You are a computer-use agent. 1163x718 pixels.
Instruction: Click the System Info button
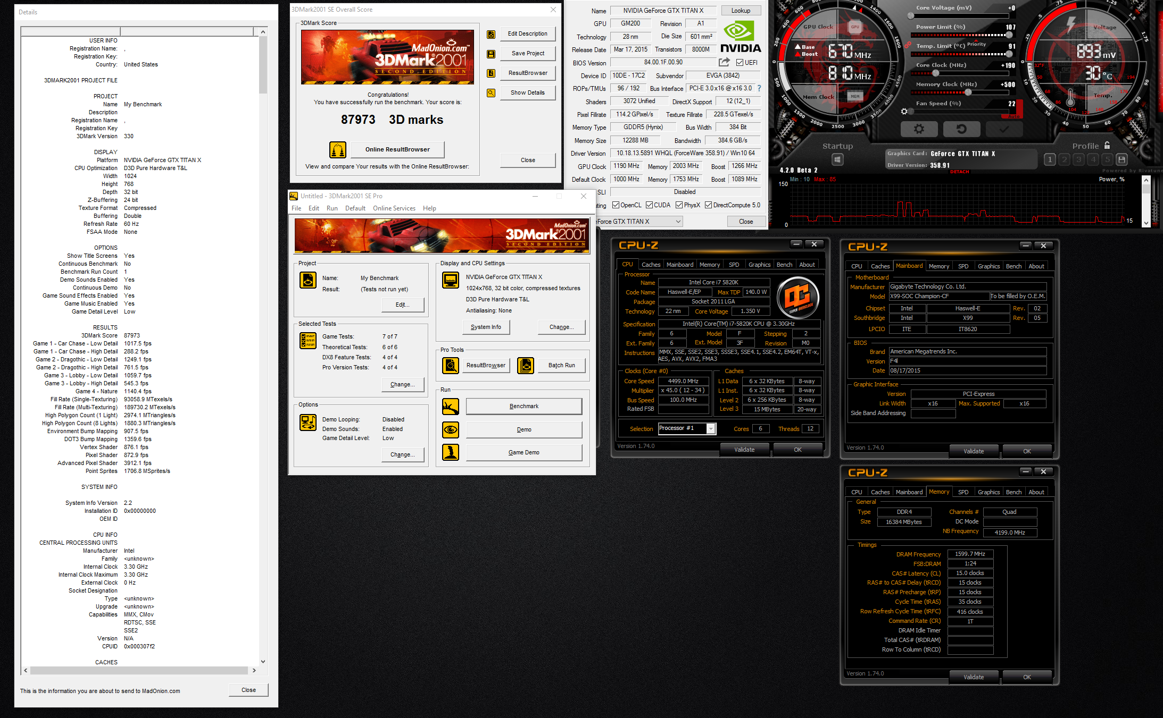pos(486,327)
